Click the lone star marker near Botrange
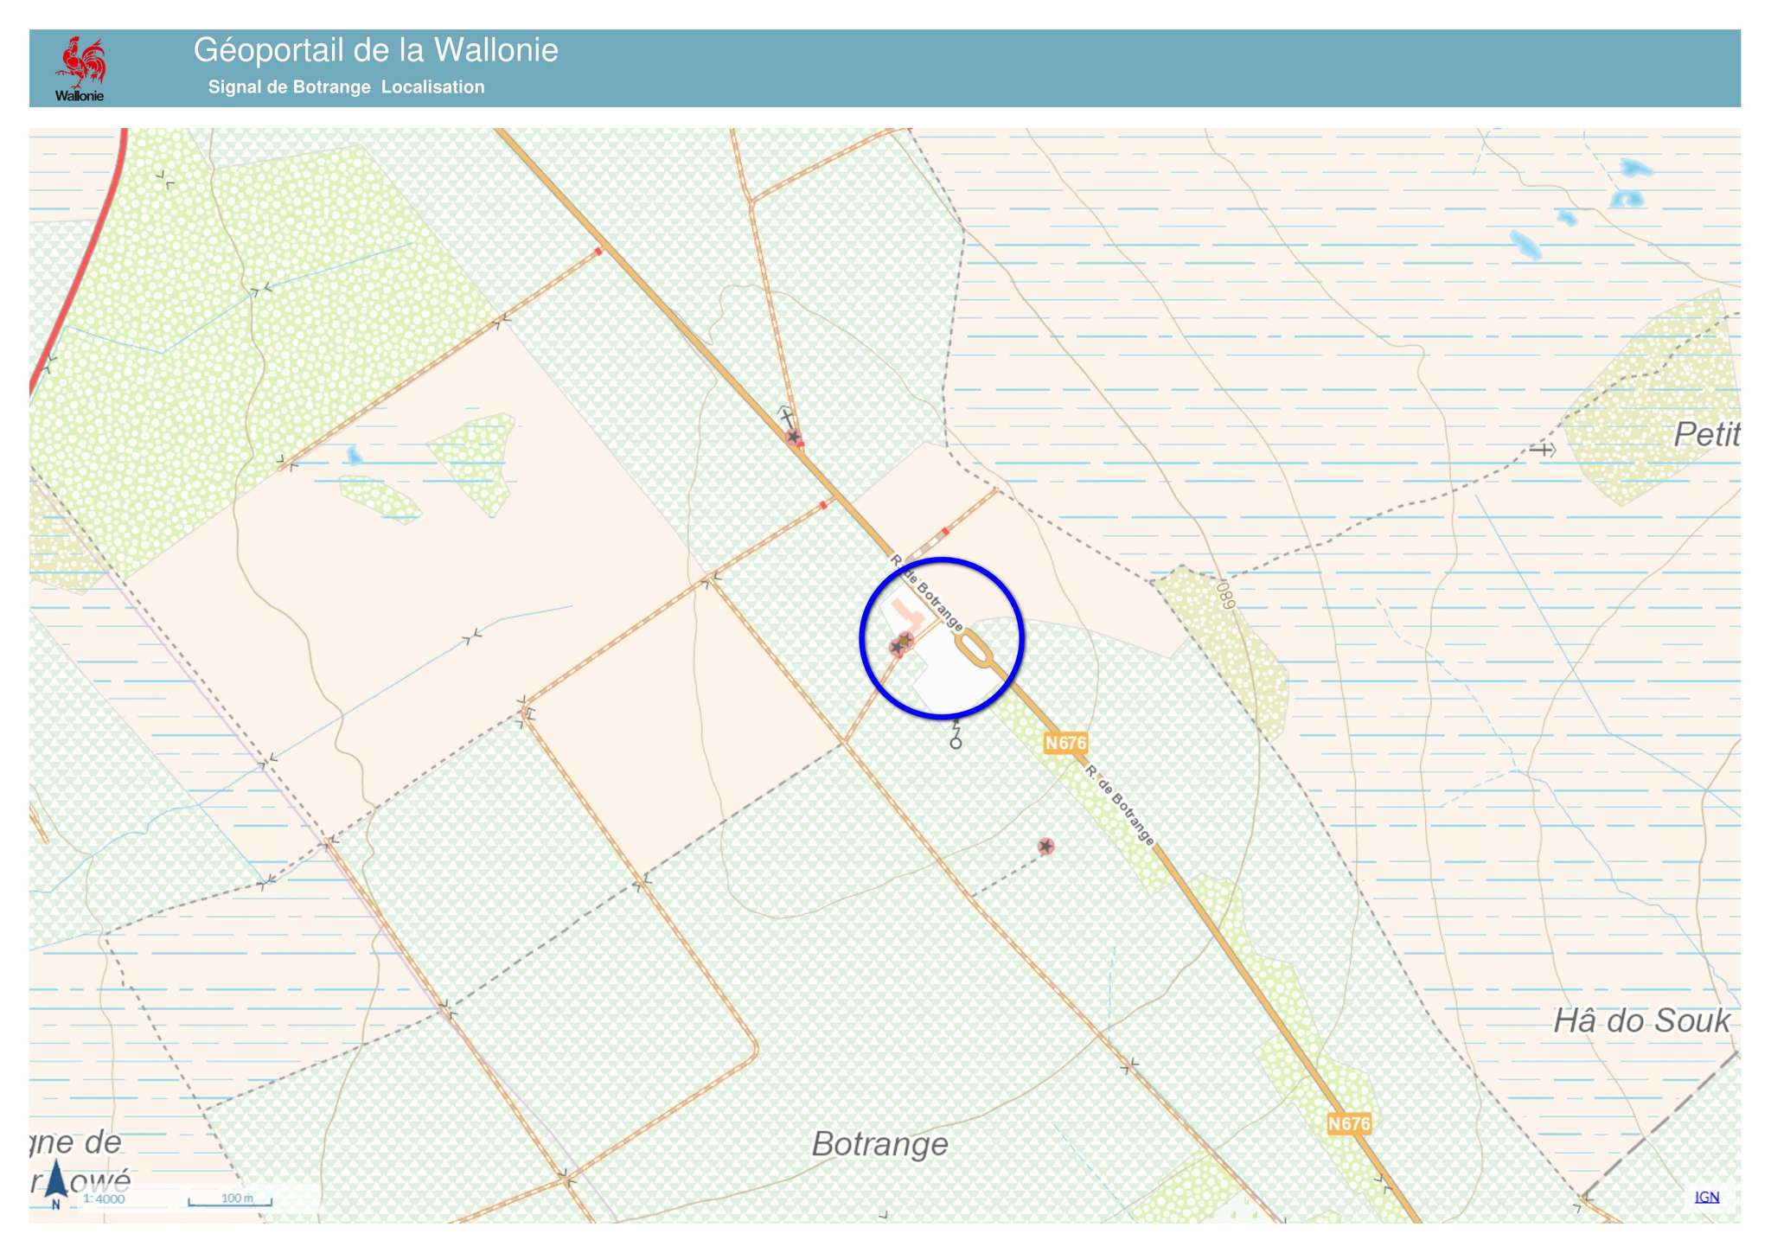1771x1253 pixels. click(x=1045, y=847)
